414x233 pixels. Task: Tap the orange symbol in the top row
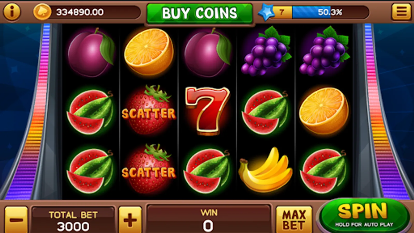click(x=149, y=52)
